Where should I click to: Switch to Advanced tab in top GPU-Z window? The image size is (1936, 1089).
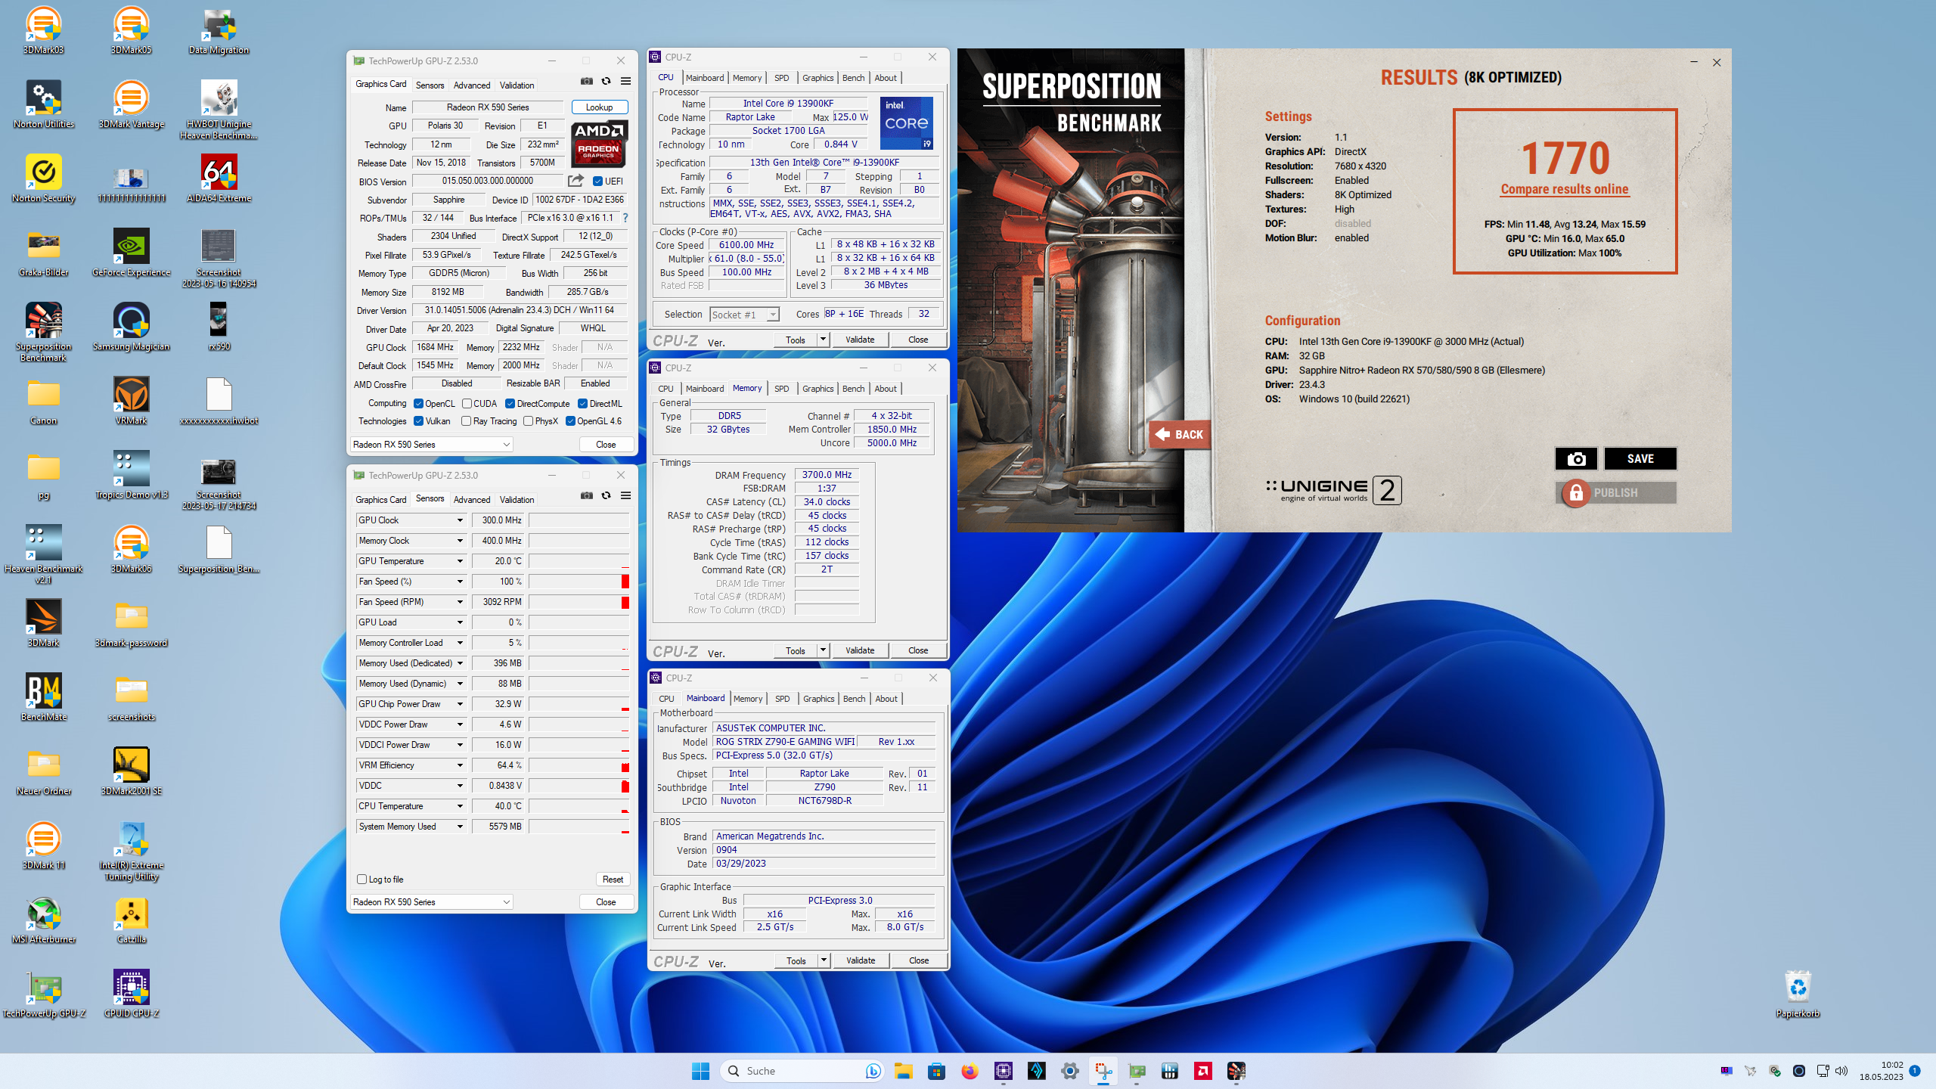[472, 85]
